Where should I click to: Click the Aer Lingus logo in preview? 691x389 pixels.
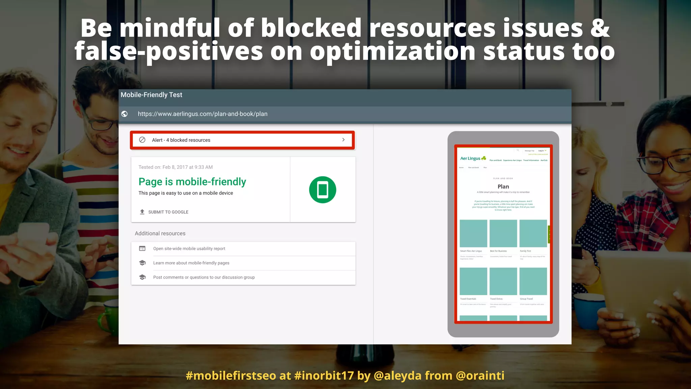pyautogui.click(x=473, y=158)
